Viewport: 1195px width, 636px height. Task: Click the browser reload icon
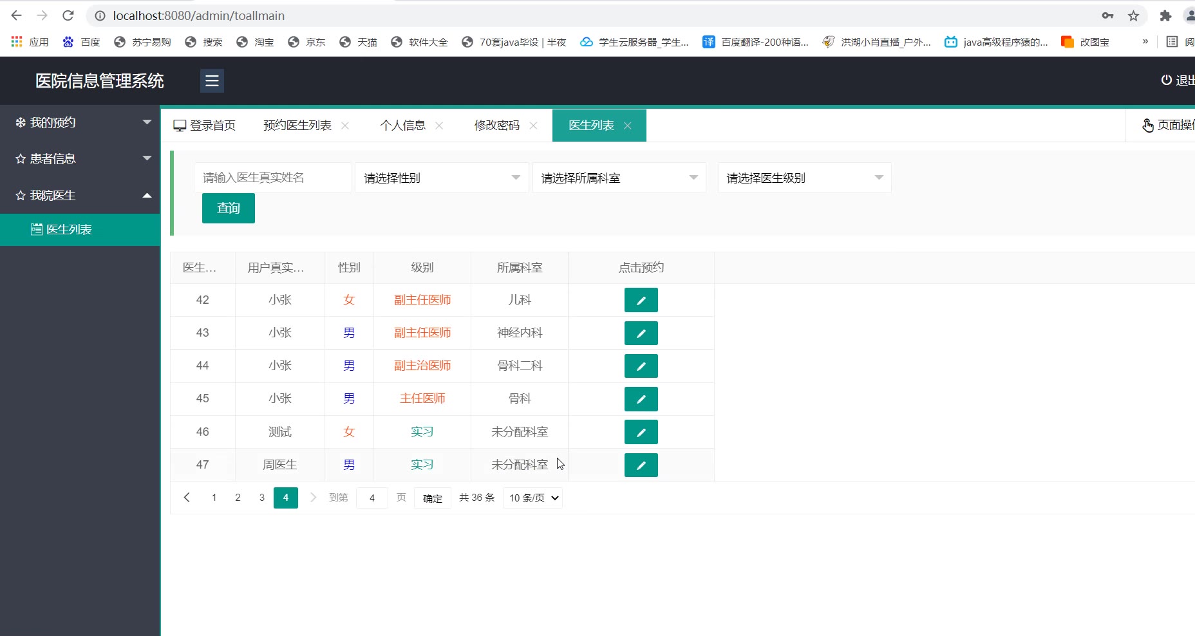tap(68, 15)
